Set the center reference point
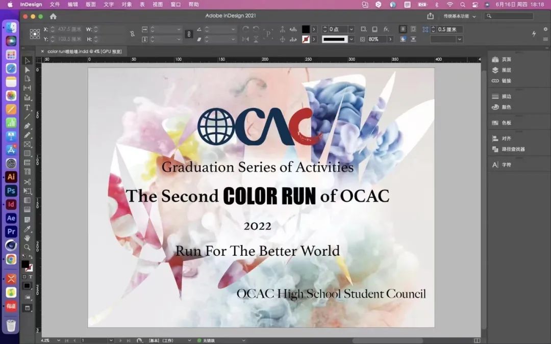Viewport: 551px width, 344px height. coord(35,34)
